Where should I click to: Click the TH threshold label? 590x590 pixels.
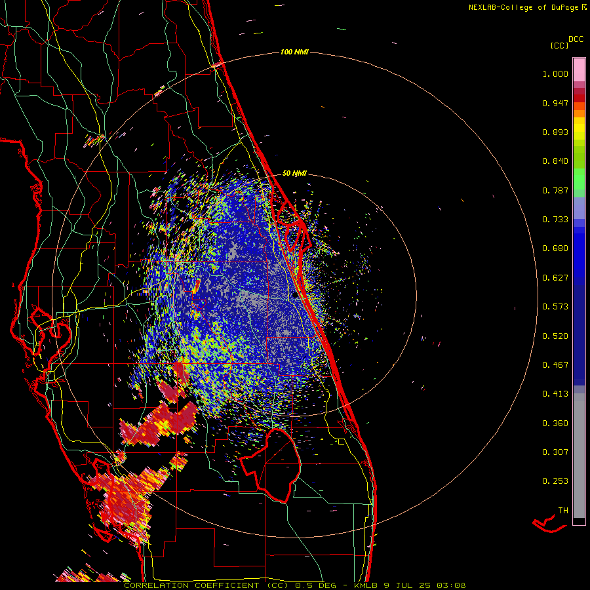tap(563, 511)
